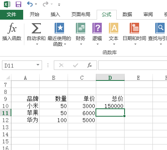
Task: Select cell containing 苹果
Action: click(x=26, y=113)
